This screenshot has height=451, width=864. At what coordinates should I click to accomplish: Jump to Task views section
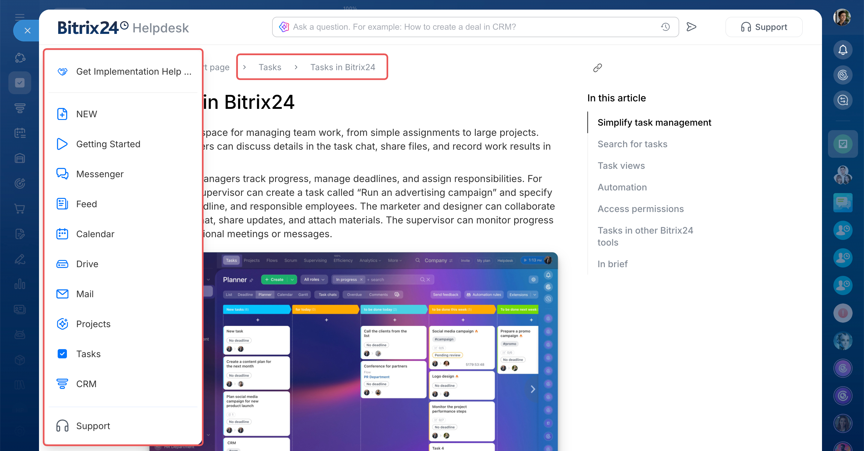pos(621,166)
